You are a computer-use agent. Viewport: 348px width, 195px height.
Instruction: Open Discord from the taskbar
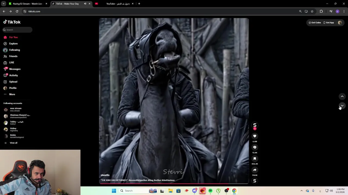pos(194,191)
